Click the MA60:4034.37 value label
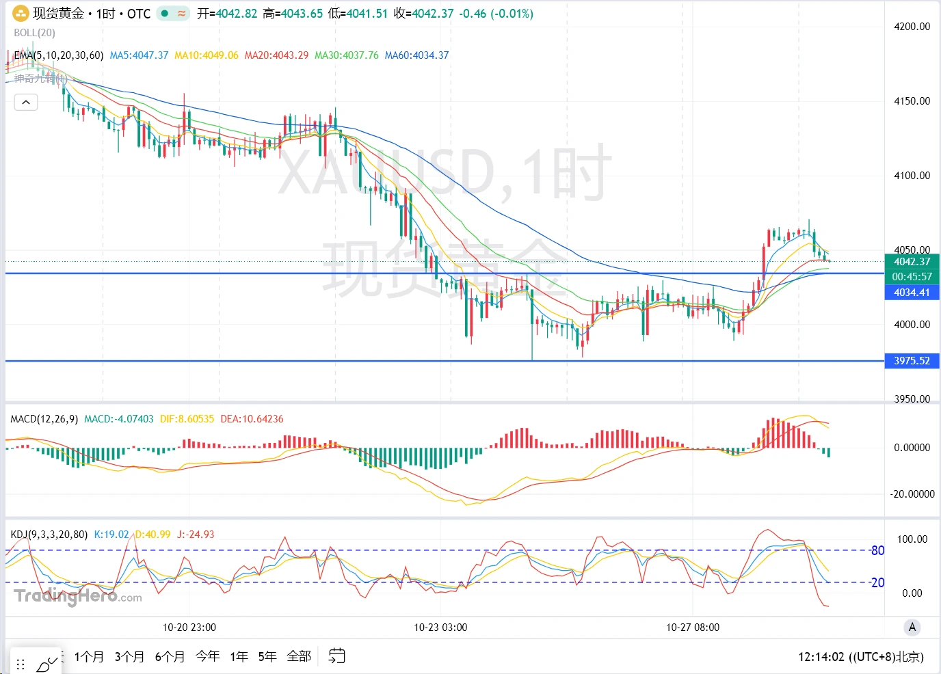 coord(416,55)
